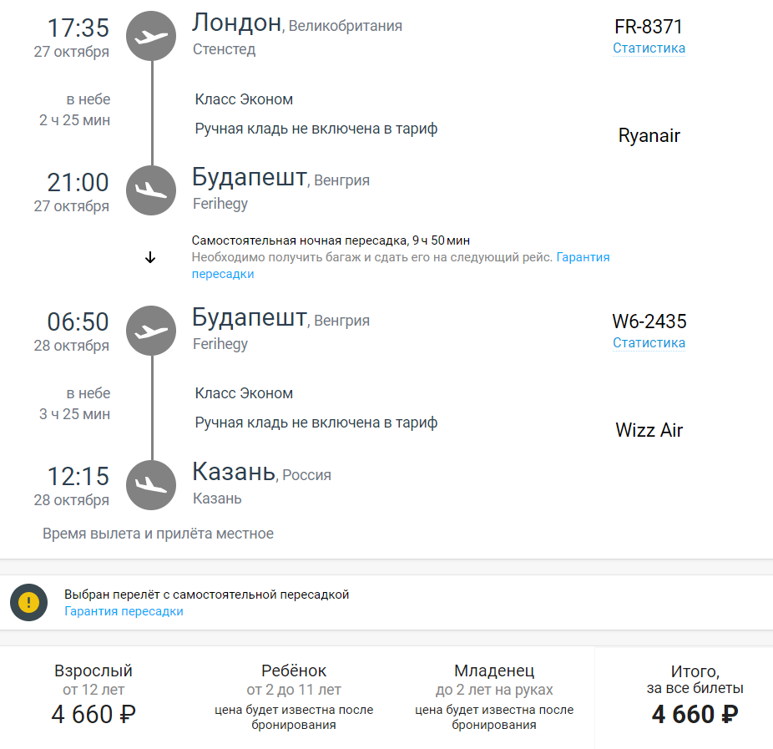Viewport: 773px width, 749px height.
Task: Click the Казань city heading
Action: [x=234, y=472]
